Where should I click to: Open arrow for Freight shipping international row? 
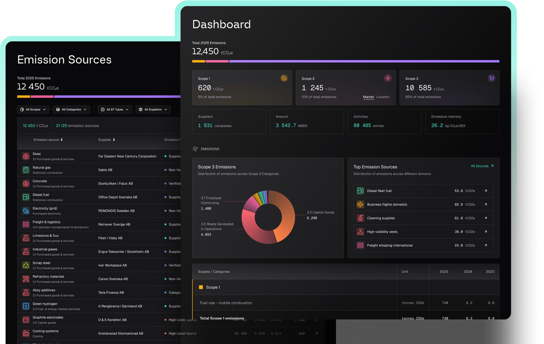pyautogui.click(x=486, y=245)
